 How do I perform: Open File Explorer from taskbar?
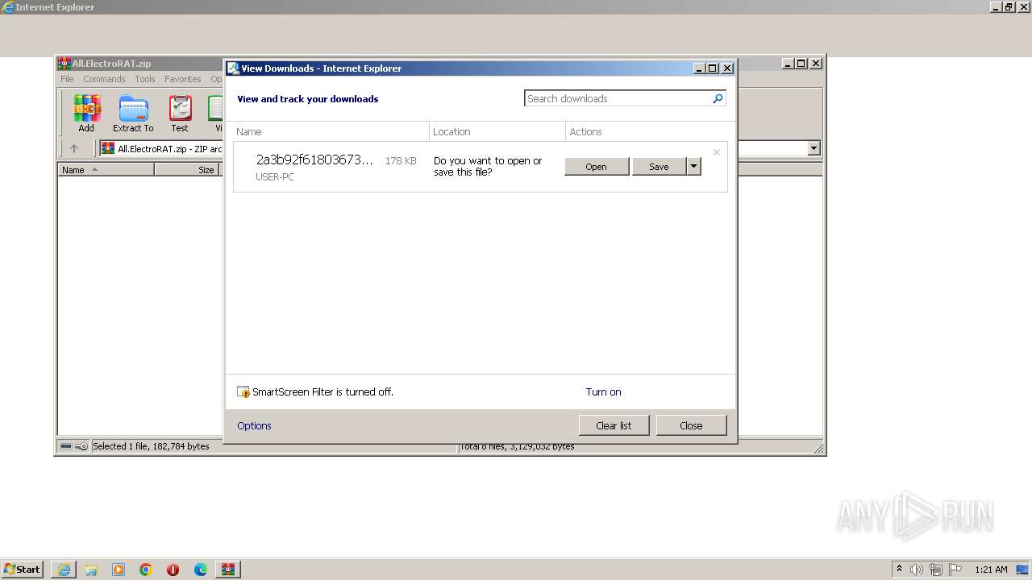[91, 570]
